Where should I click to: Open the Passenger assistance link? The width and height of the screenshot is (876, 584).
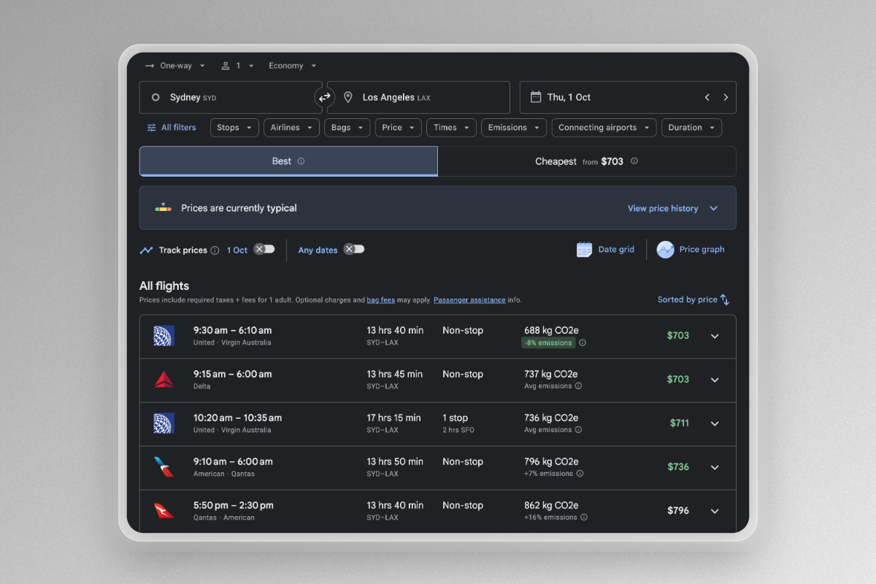tap(469, 300)
